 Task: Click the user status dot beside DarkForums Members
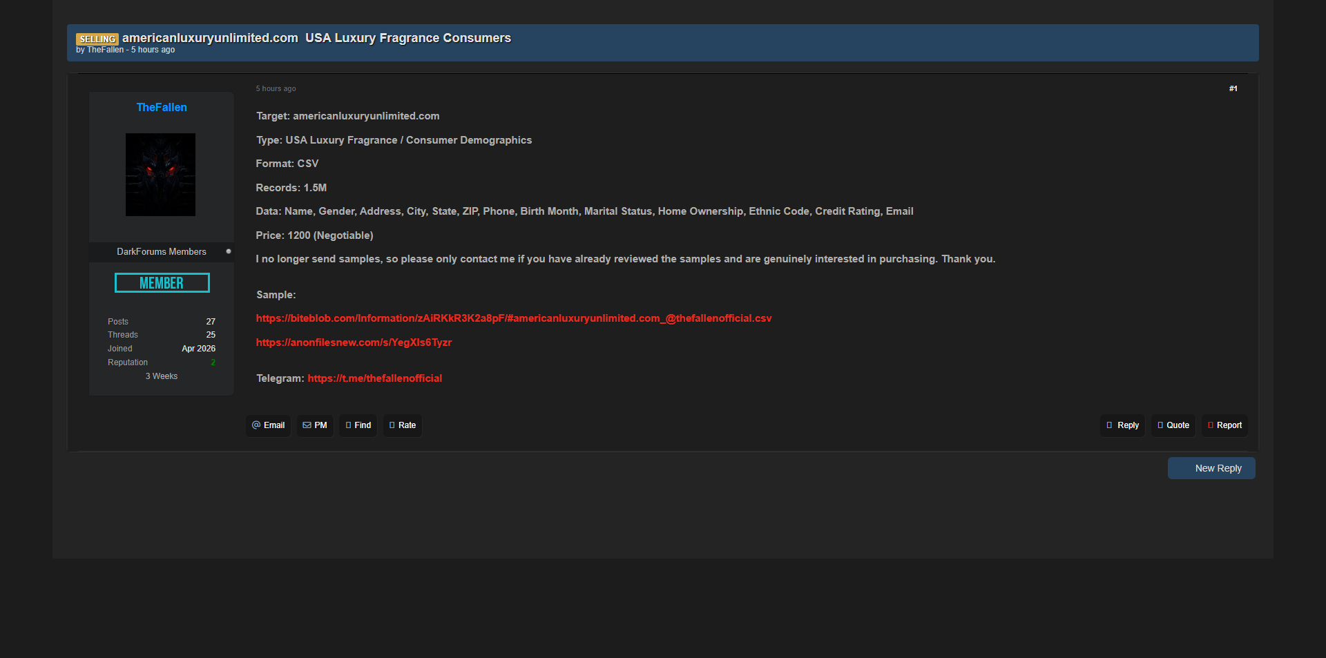[x=229, y=251]
